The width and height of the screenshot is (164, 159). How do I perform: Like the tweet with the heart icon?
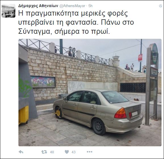point(67,152)
